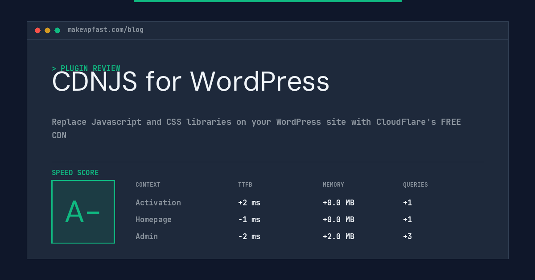Click the yellow minimize dot
The width and height of the screenshot is (535, 280).
tap(47, 30)
